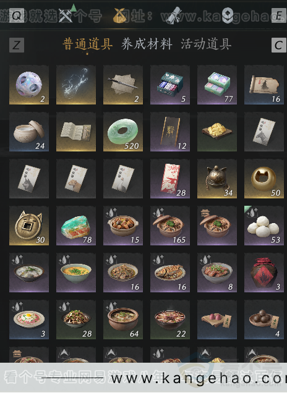The width and height of the screenshot is (287, 393).
Task: Pick the turquoise gemstone item with 78
Action: (x=76, y=226)
